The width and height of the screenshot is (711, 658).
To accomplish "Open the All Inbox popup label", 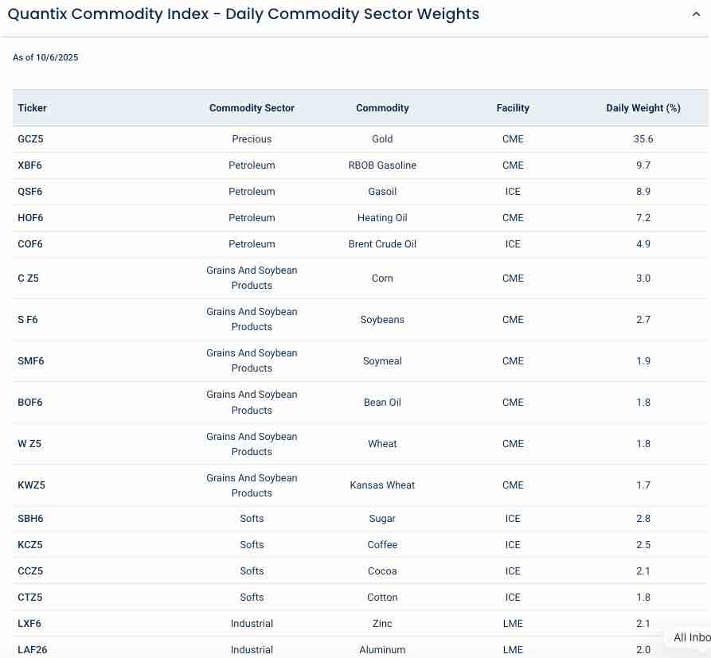I will tap(690, 637).
